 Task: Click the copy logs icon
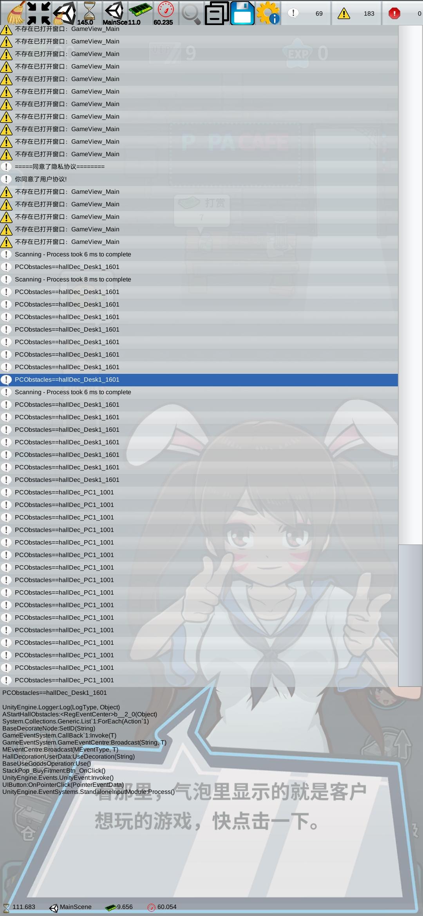tap(217, 13)
